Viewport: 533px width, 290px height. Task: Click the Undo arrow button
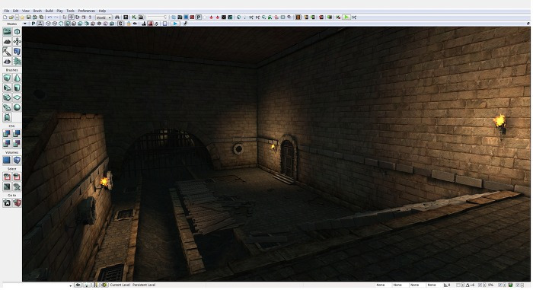coord(50,17)
